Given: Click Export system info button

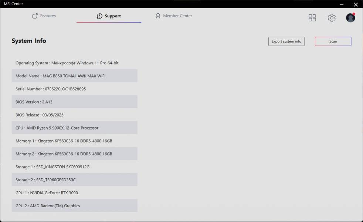Looking at the screenshot, I should point(286,41).
